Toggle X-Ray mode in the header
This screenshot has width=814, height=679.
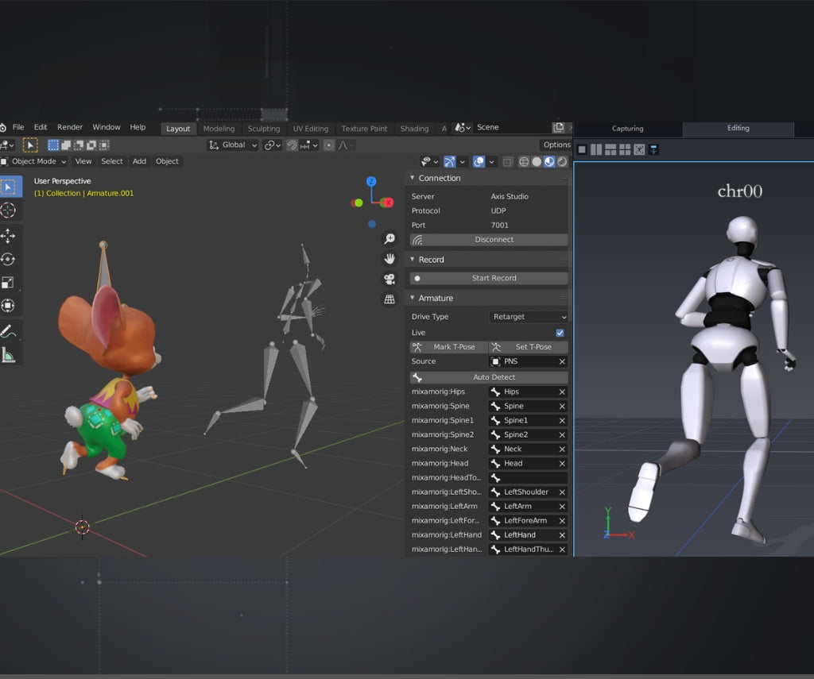click(x=508, y=161)
